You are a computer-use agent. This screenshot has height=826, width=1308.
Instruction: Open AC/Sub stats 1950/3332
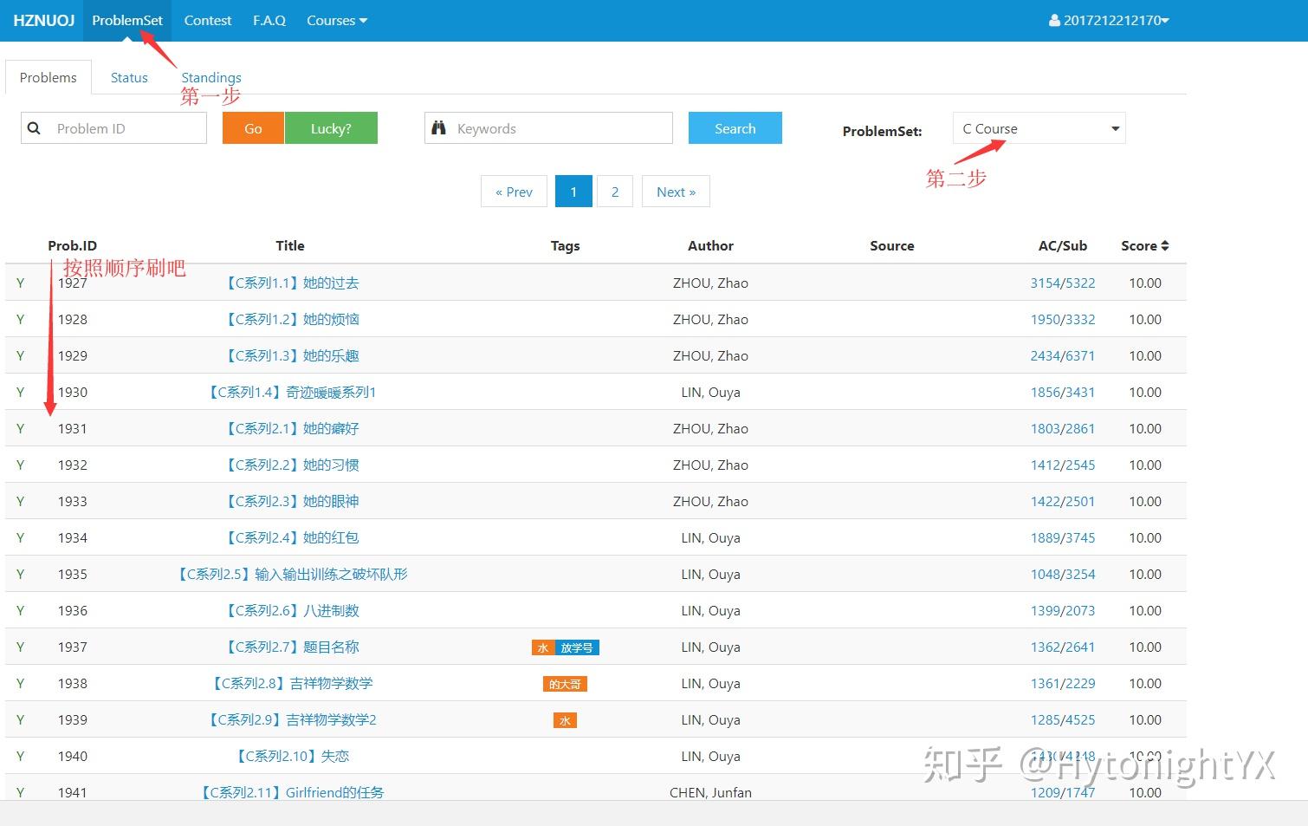[x=1063, y=320]
